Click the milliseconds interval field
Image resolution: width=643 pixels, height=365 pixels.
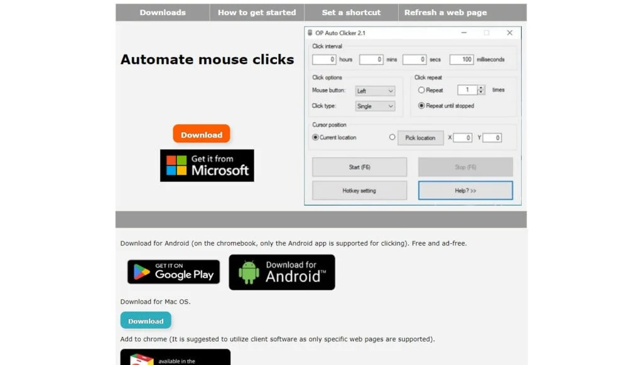pyautogui.click(x=462, y=60)
